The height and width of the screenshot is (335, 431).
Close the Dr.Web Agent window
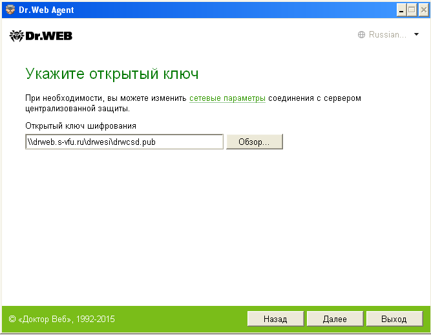point(424,10)
